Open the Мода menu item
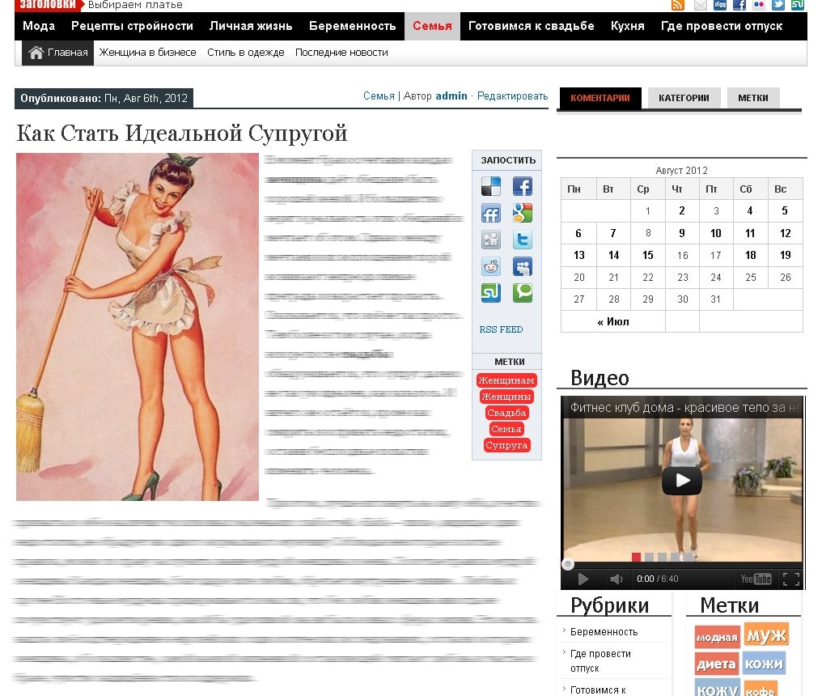822x696 pixels. point(39,26)
